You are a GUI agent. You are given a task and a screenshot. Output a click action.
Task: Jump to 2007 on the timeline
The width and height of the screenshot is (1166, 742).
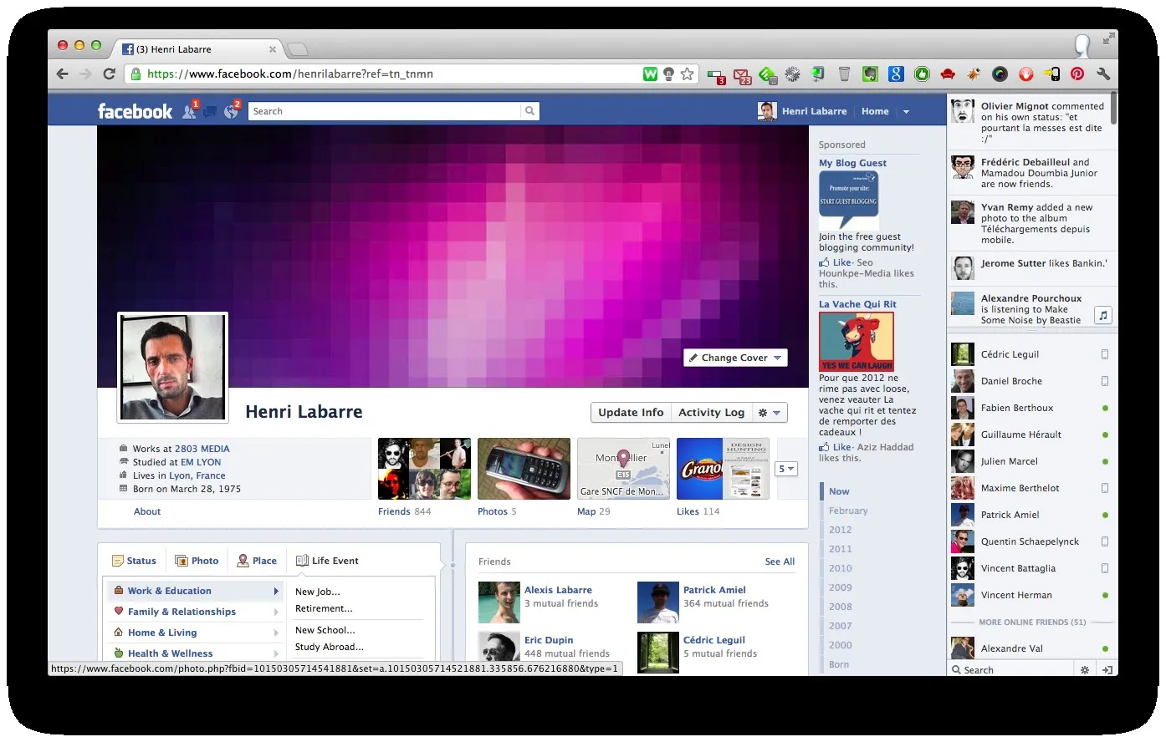coord(840,626)
